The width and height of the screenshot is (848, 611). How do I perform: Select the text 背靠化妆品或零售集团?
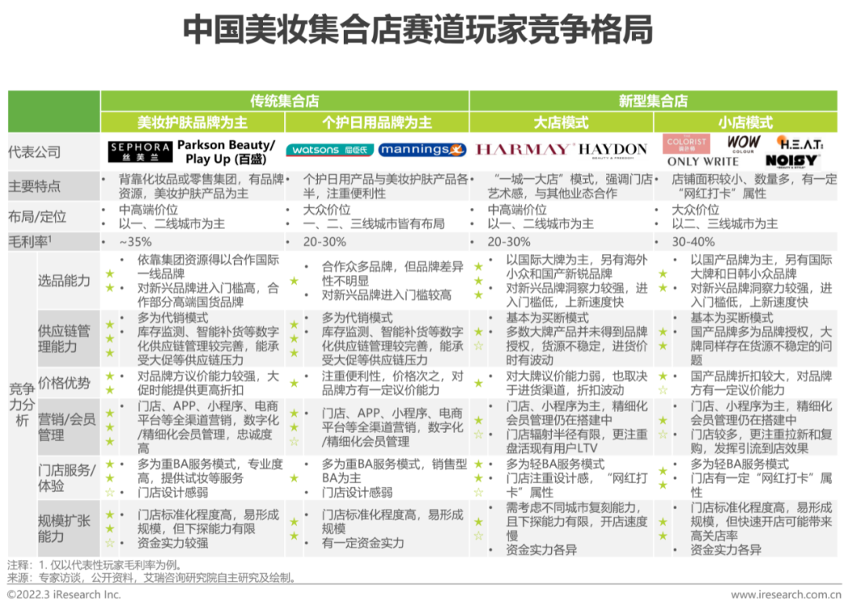[178, 180]
